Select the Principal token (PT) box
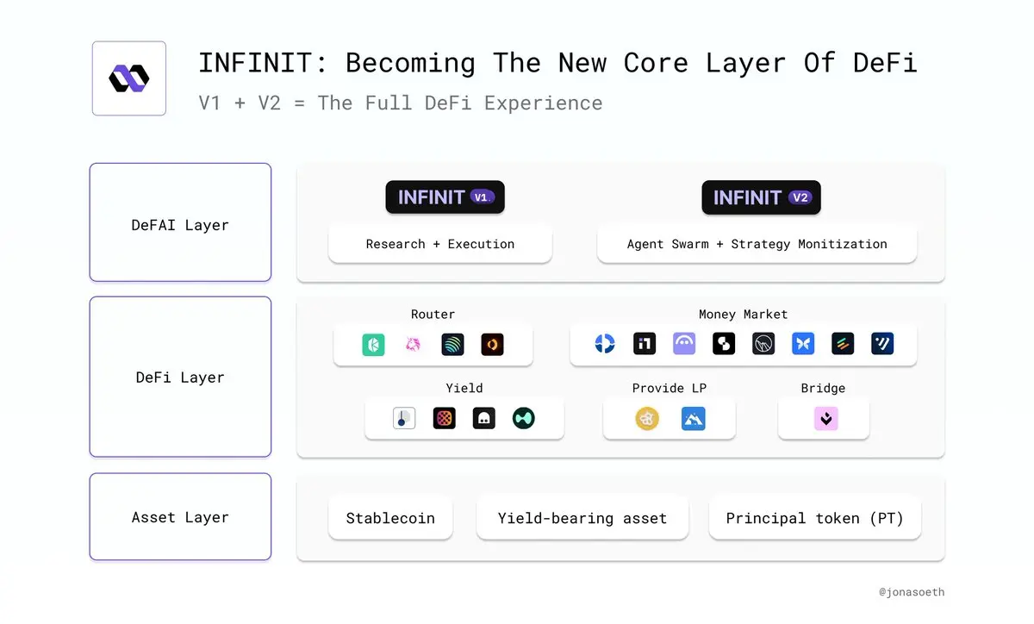The width and height of the screenshot is (1034, 624). pyautogui.click(x=815, y=518)
